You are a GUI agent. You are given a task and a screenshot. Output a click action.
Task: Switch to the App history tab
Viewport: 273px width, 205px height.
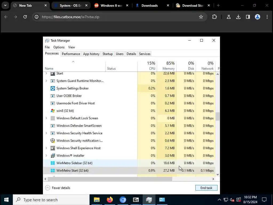click(91, 54)
